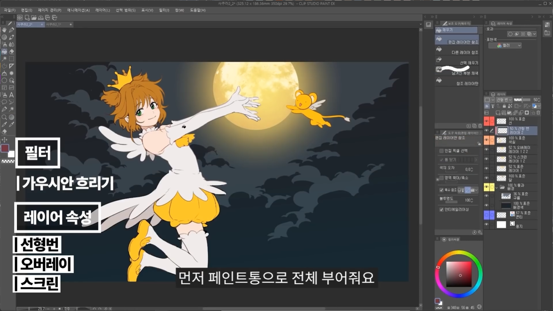Image resolution: width=553 pixels, height=311 pixels.
Task: Select the Hand (move canvas) tool
Action: [4, 30]
